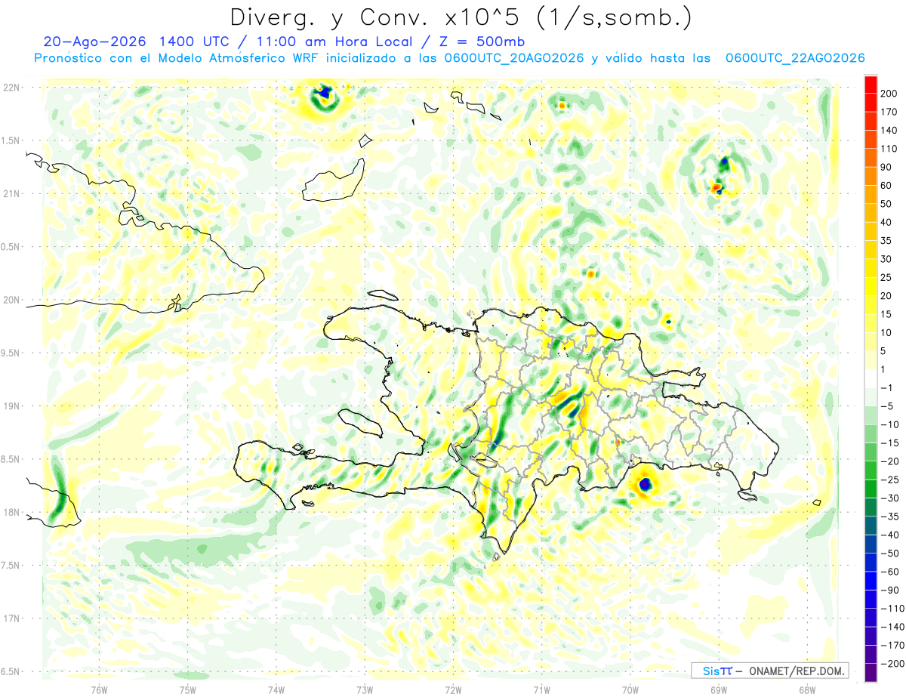The width and height of the screenshot is (906, 700).
Task: Click the purple swatch below the -200 label
Action: click(x=871, y=673)
